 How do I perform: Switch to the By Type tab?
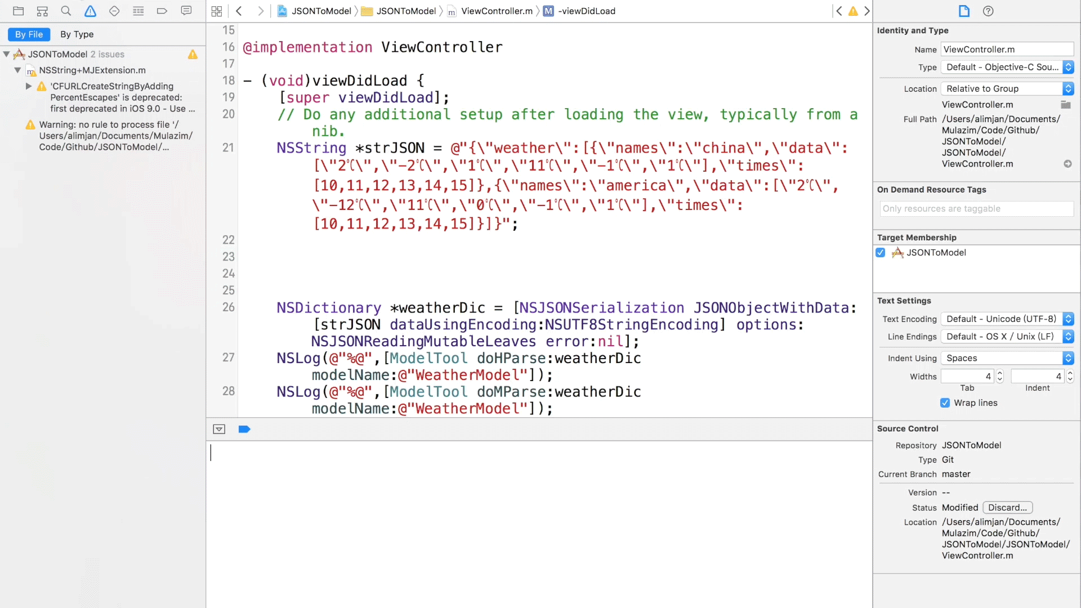click(77, 34)
